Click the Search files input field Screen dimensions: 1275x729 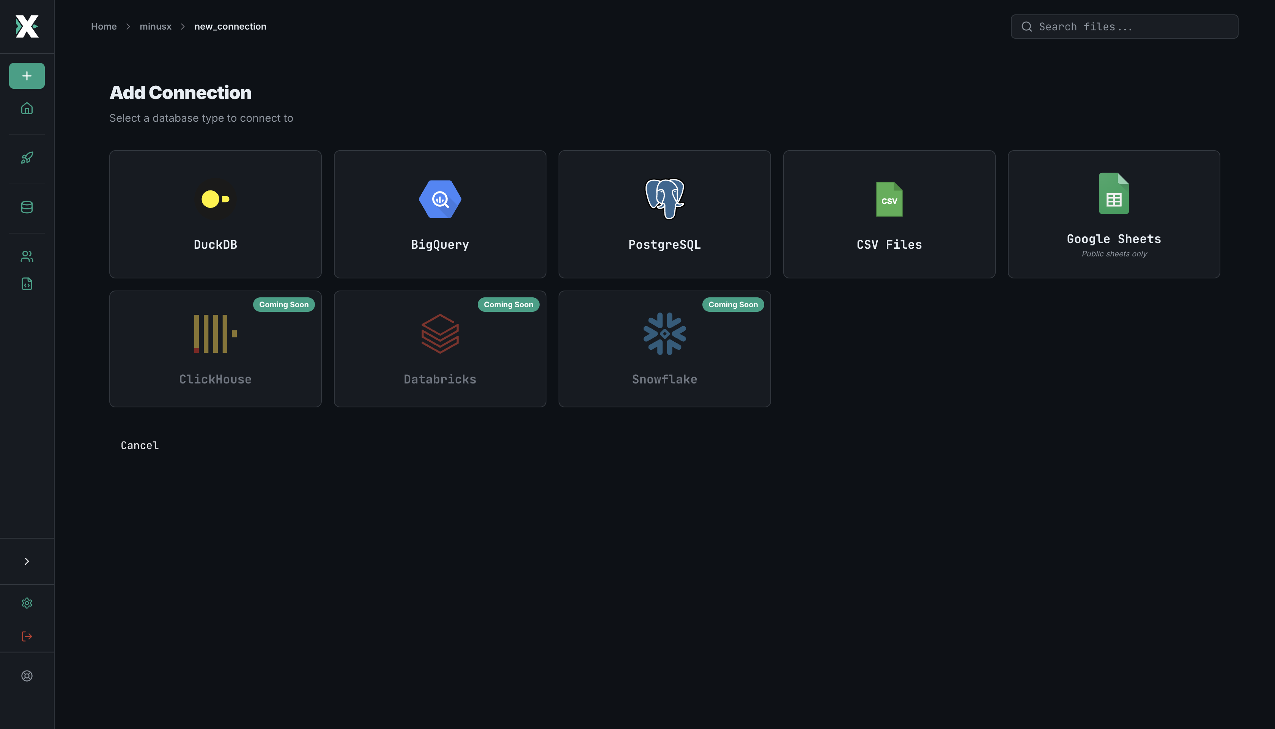(1124, 27)
